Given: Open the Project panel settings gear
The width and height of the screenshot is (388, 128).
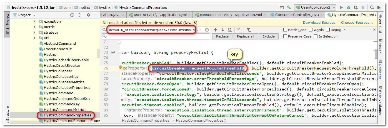Looking at the screenshot, I should click(89, 15).
